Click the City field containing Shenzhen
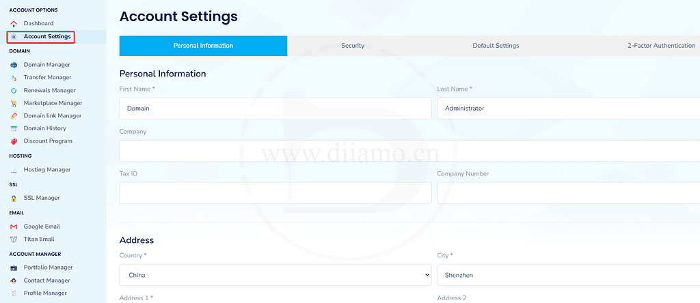 tap(567, 275)
